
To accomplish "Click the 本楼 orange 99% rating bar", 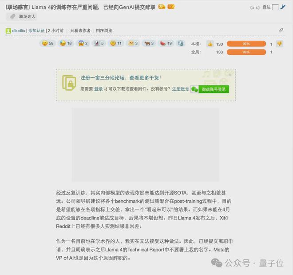I will 246,44.
